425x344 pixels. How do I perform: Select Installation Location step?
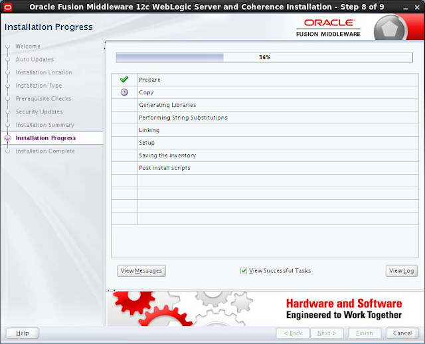[44, 72]
